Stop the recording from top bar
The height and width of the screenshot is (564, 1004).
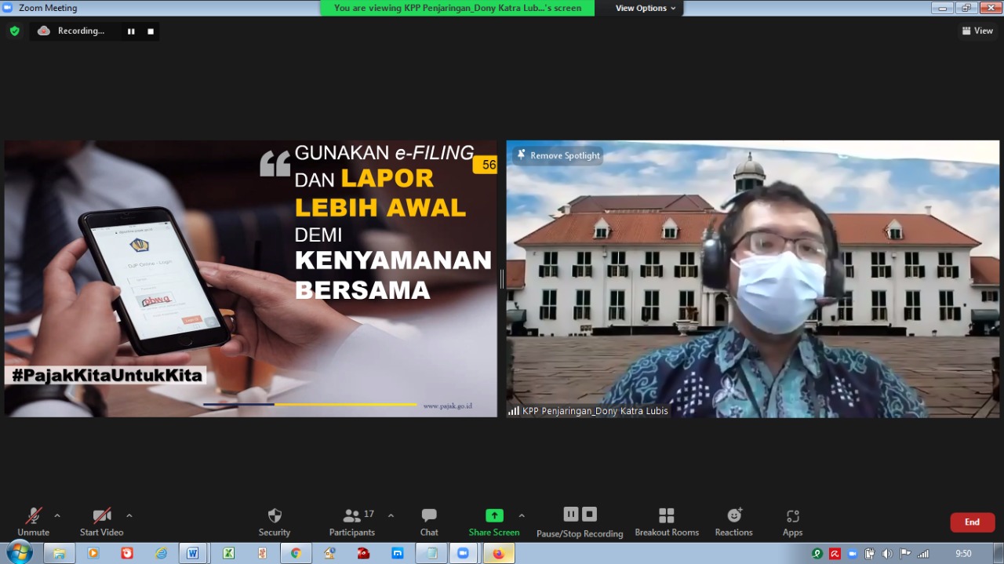point(151,31)
